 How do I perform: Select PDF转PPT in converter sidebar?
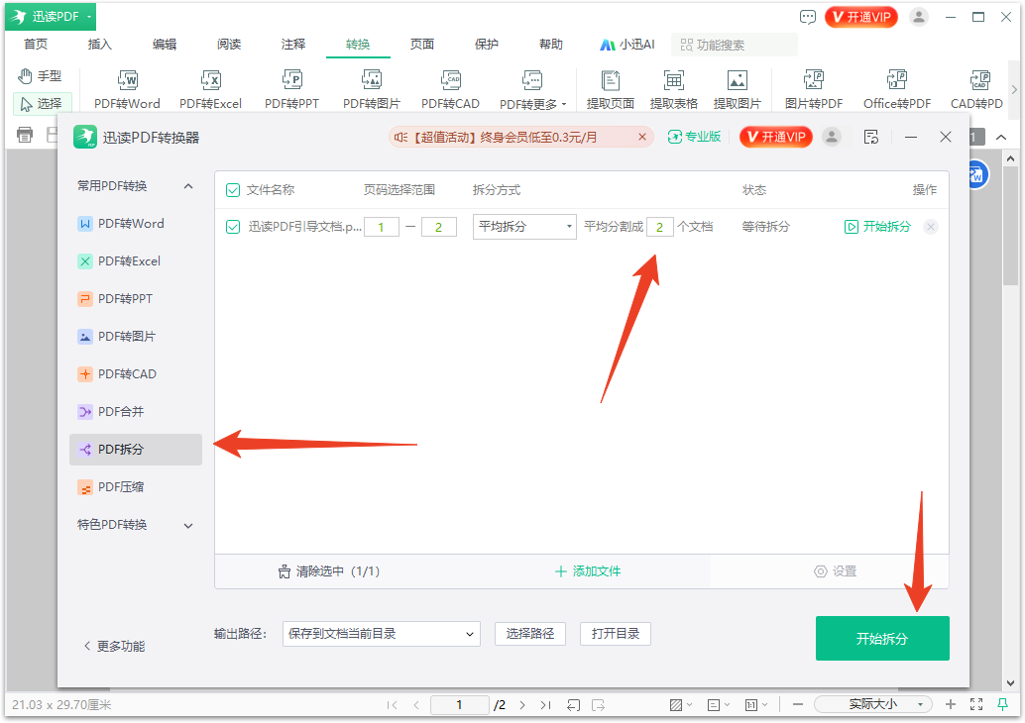pyautogui.click(x=136, y=299)
